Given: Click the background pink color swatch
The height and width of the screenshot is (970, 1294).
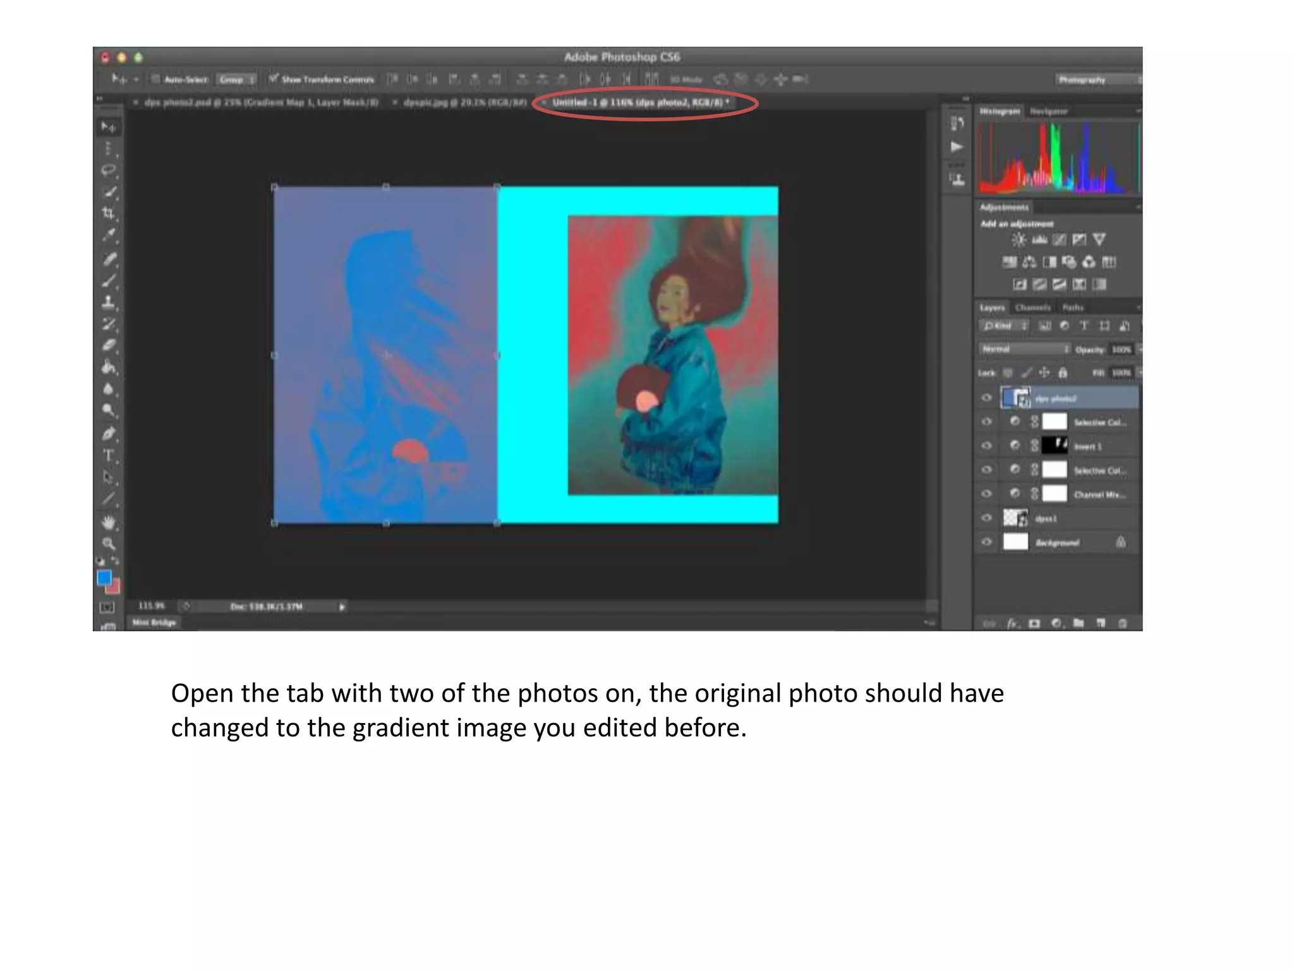Looking at the screenshot, I should [114, 587].
